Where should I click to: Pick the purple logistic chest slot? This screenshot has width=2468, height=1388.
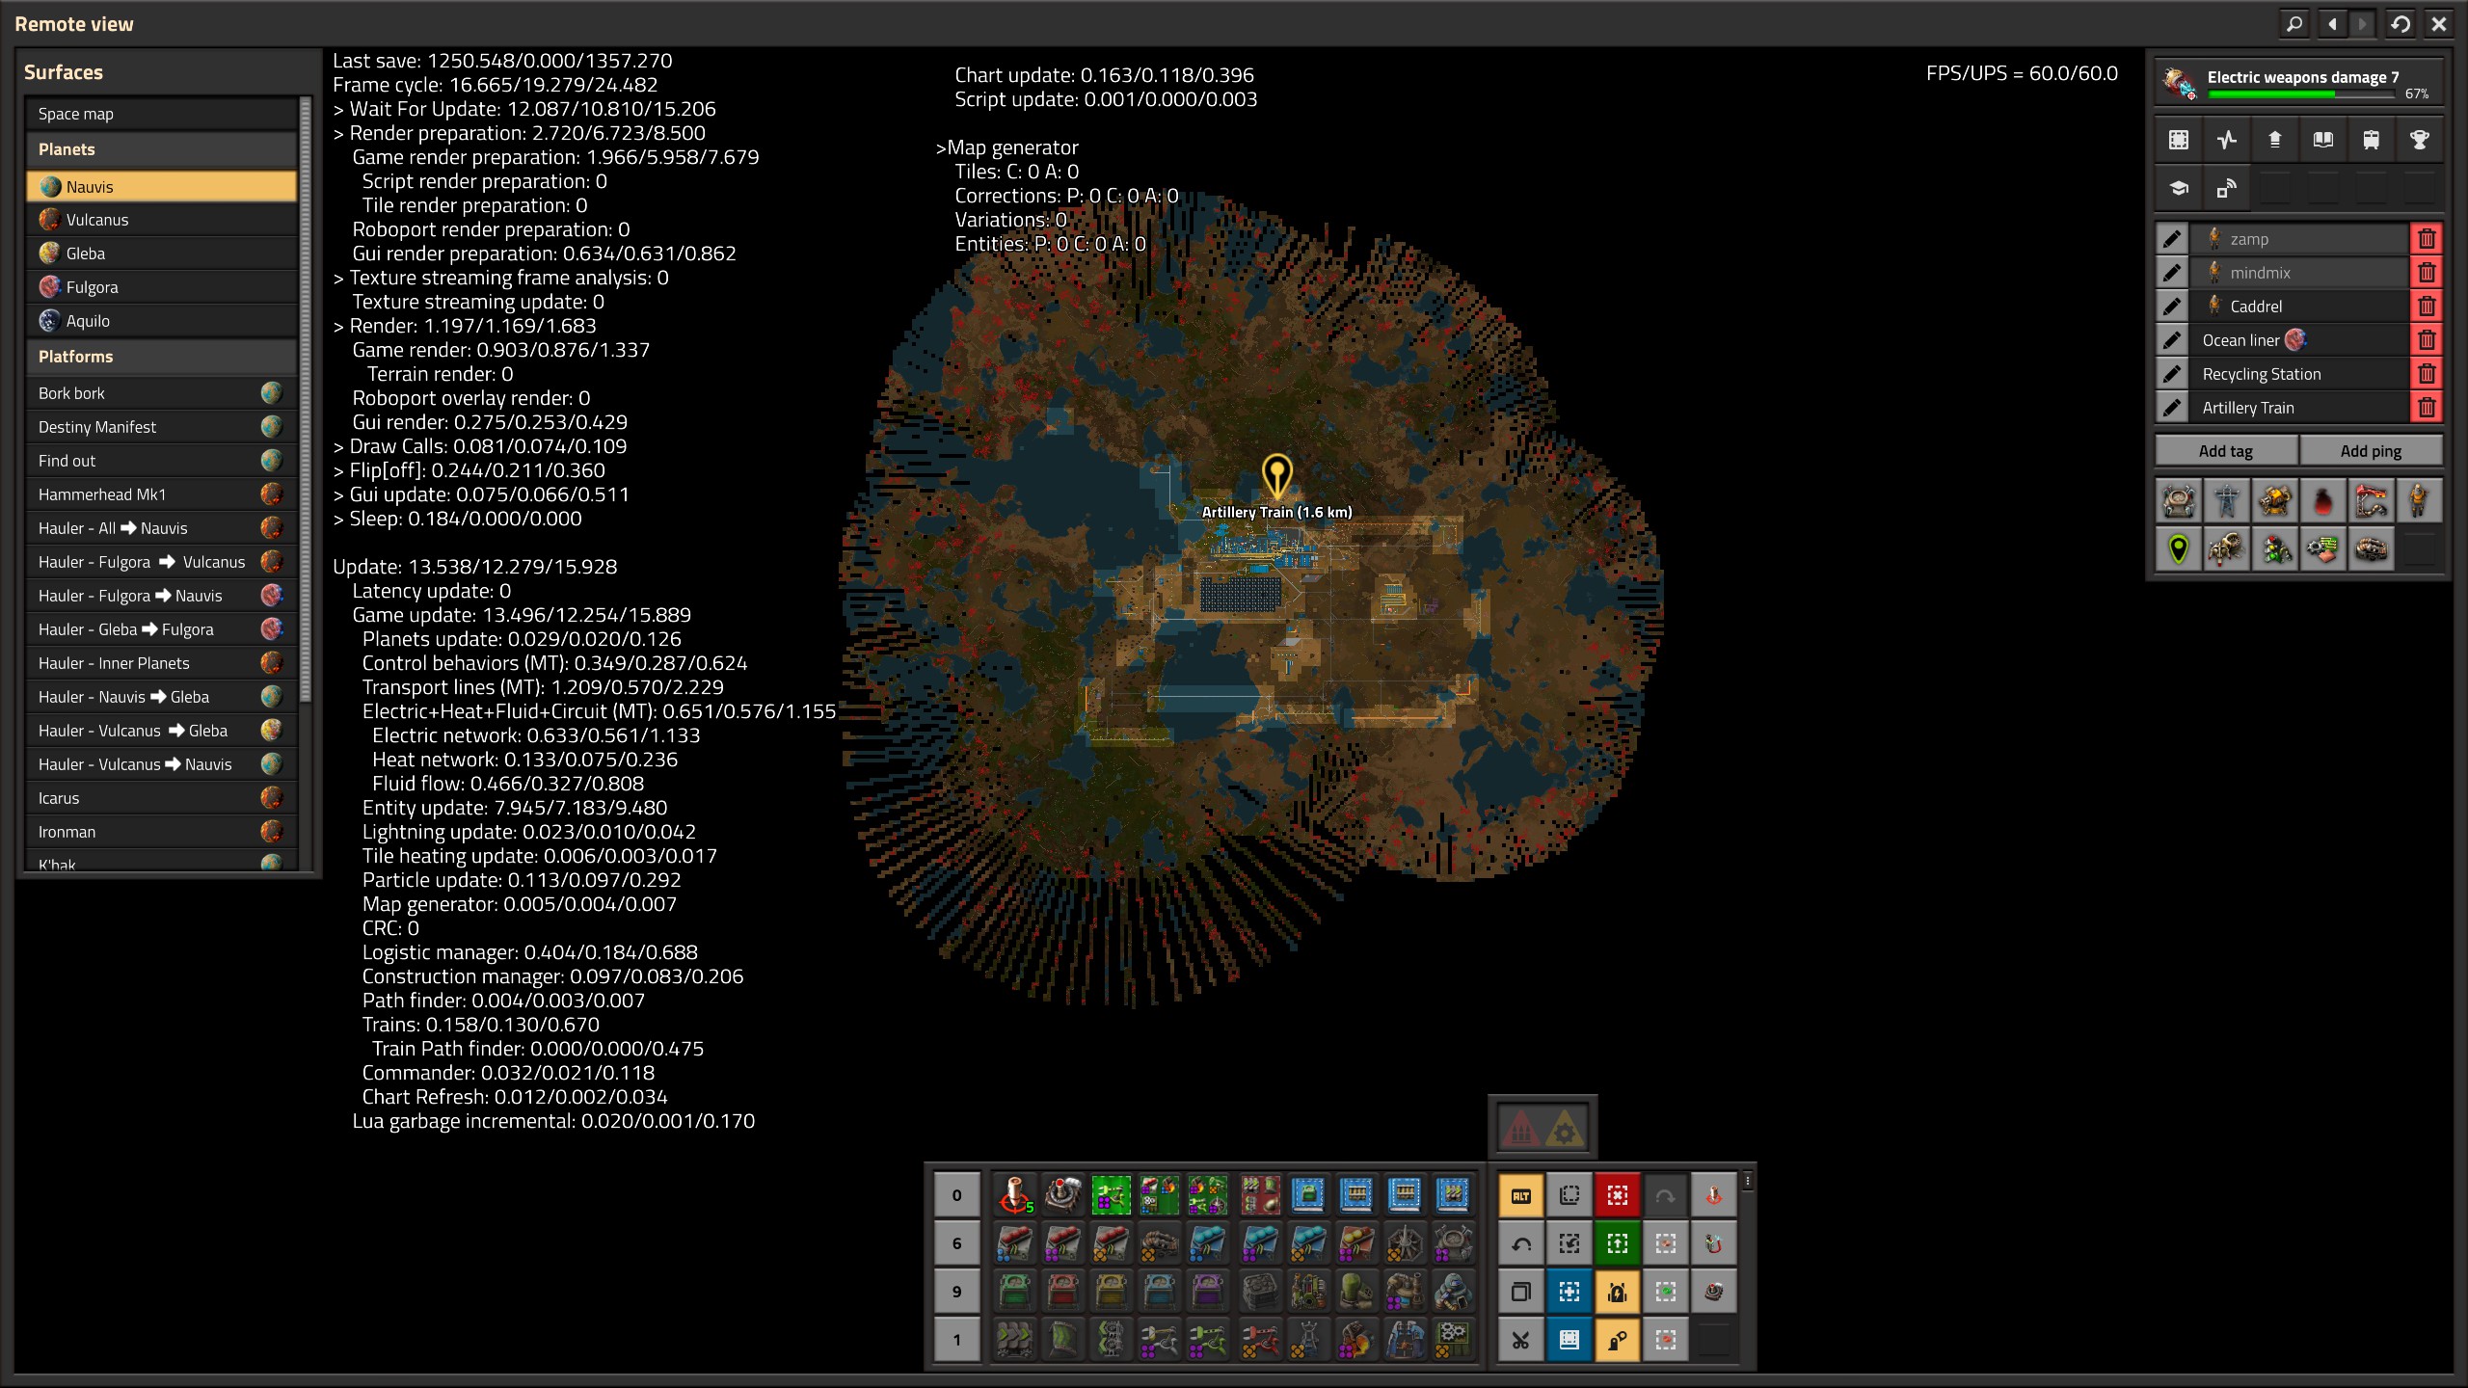point(1207,1292)
